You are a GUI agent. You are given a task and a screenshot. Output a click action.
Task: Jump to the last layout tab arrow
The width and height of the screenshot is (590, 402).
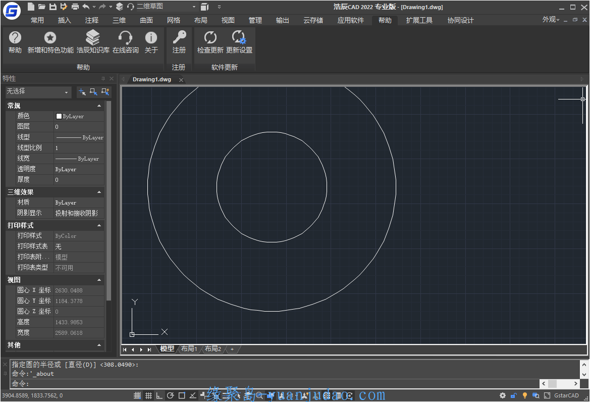pyautogui.click(x=149, y=349)
